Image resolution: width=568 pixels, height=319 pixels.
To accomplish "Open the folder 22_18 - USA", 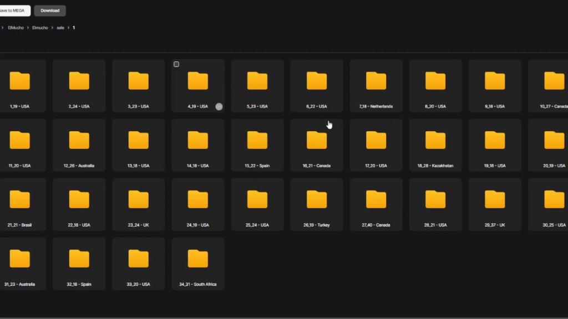I will pos(79,204).
